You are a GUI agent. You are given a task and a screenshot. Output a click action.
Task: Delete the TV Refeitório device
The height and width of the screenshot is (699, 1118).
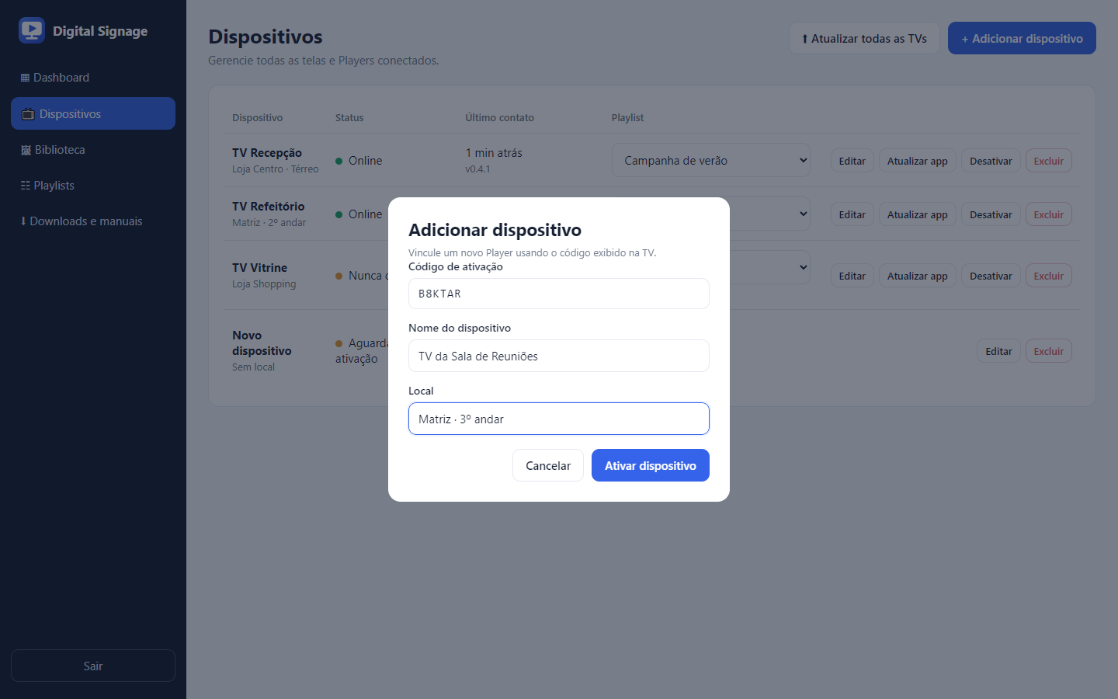1049,214
